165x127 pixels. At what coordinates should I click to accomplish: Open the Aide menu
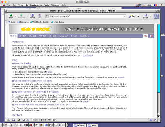(64, 5)
